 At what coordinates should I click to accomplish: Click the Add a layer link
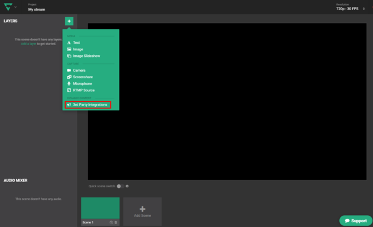[x=28, y=44]
